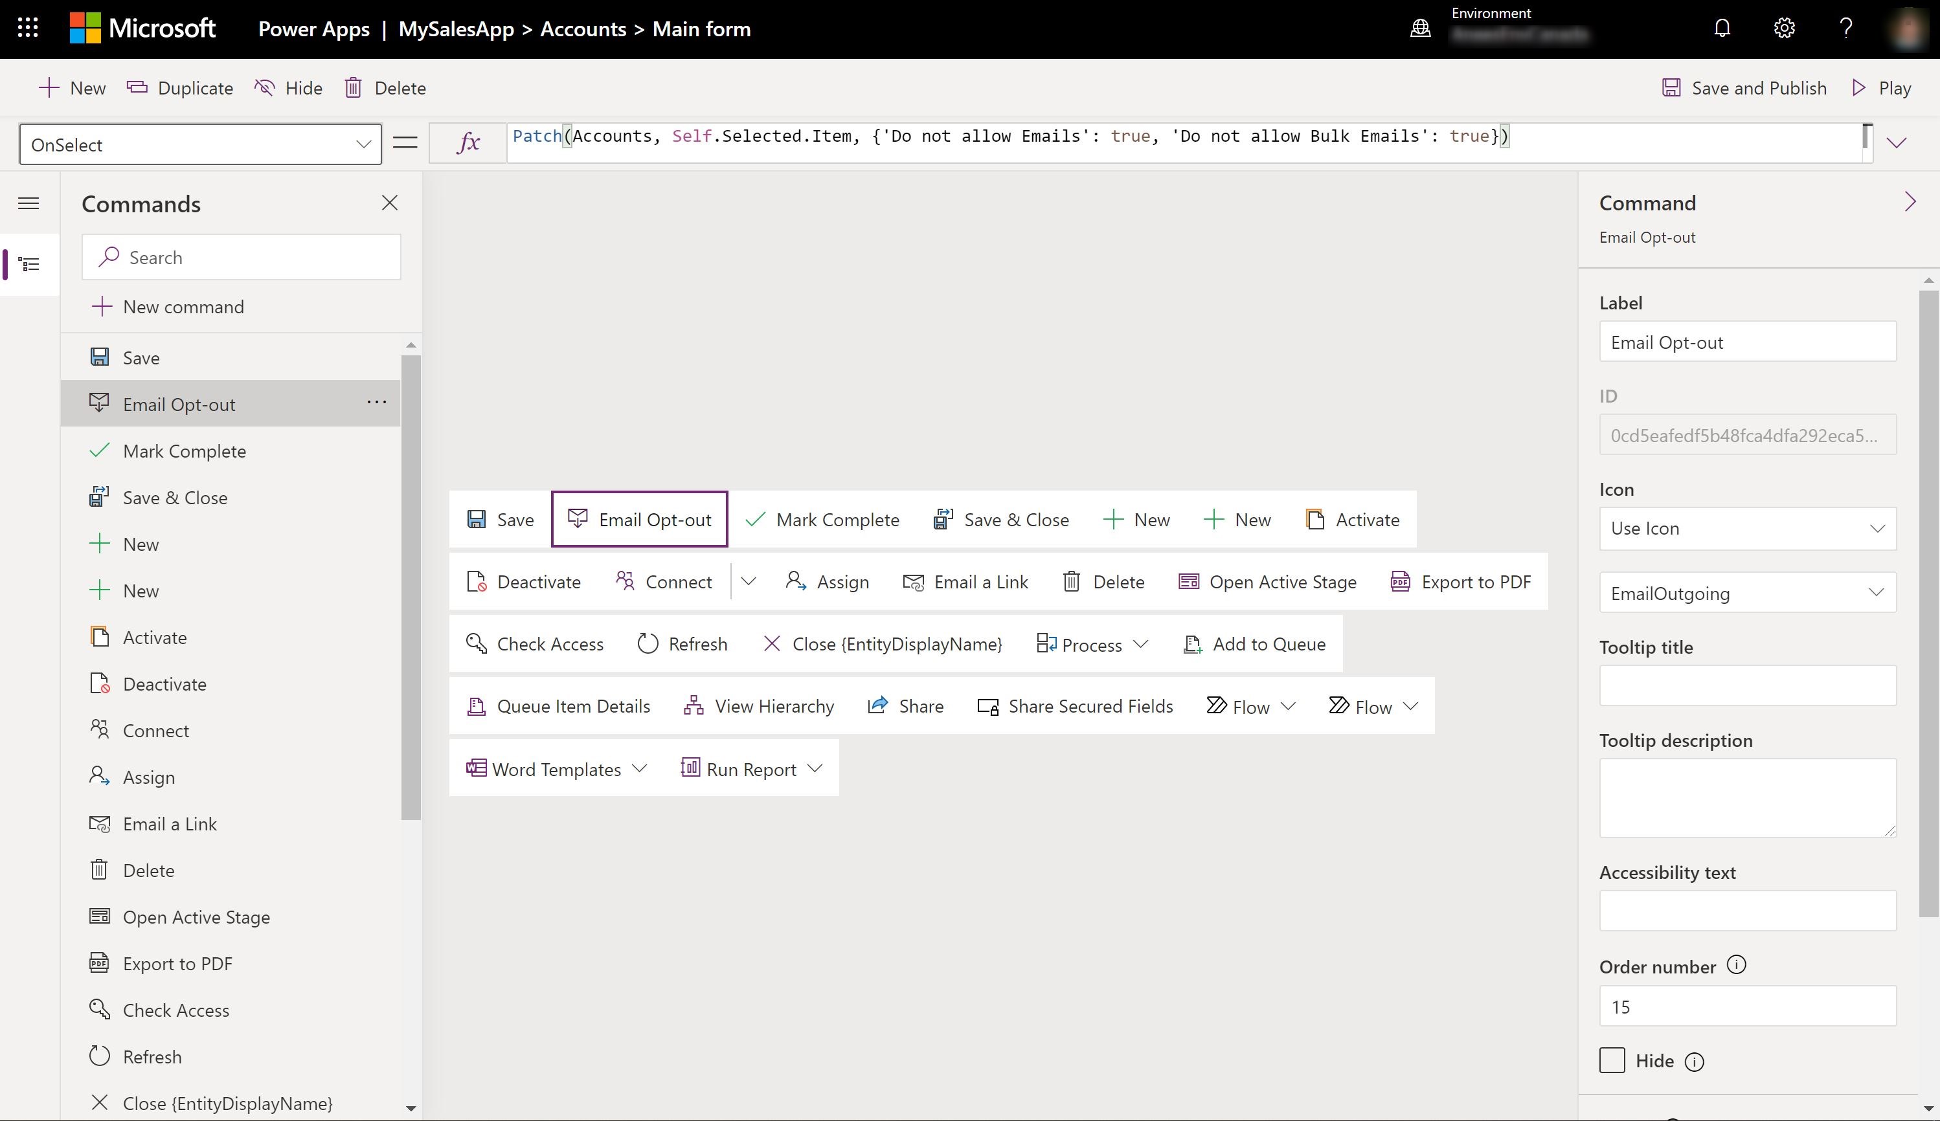Viewport: 1940px width, 1121px height.
Task: Click New in the top toolbar
Action: click(72, 88)
